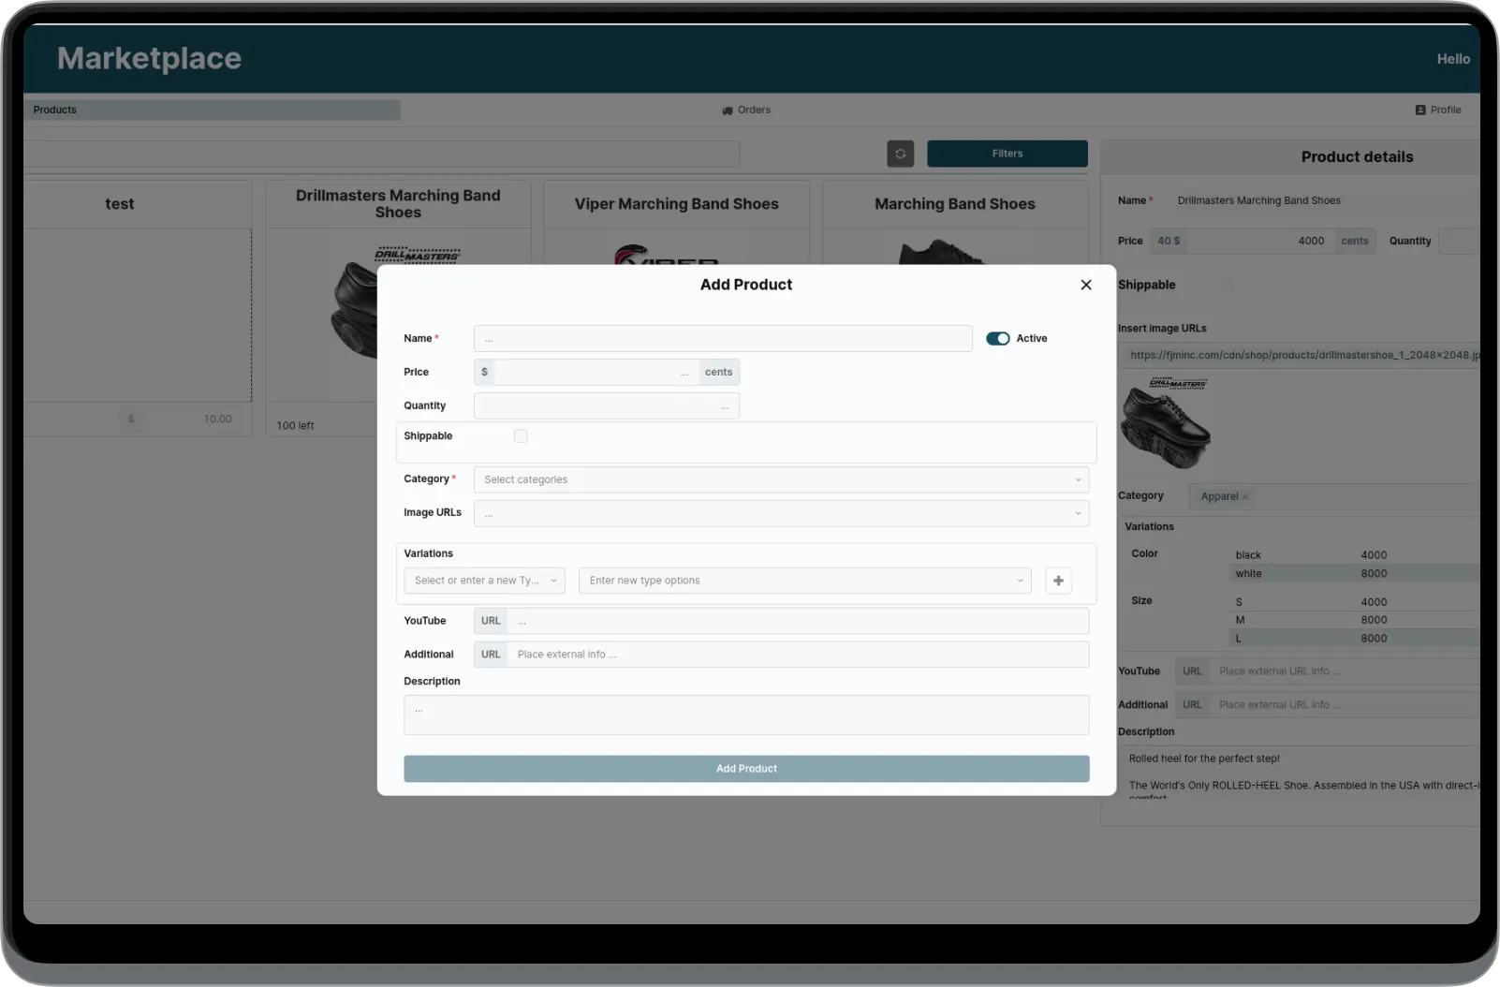This screenshot has width=1500, height=987.
Task: Select the test product card title
Action: click(x=120, y=204)
